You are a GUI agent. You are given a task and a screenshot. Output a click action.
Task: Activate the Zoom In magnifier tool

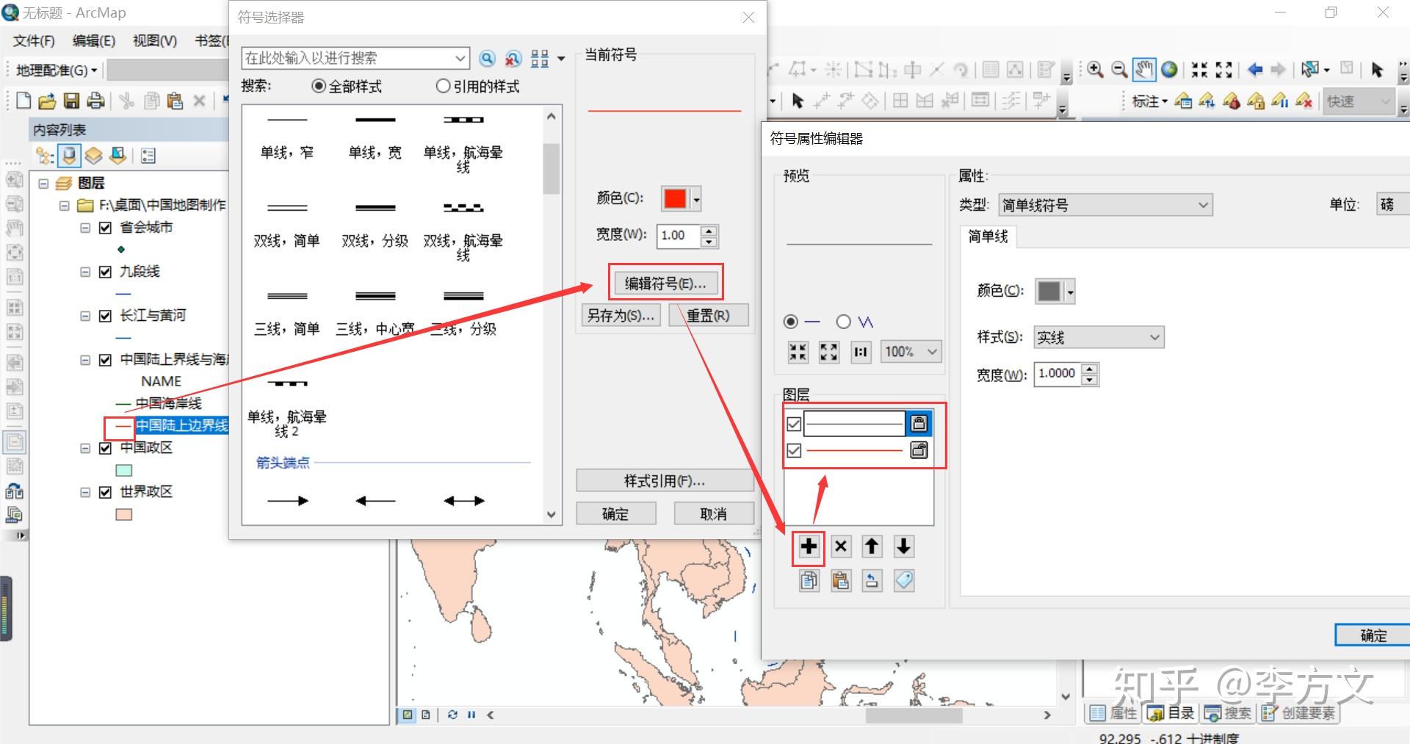(1095, 70)
